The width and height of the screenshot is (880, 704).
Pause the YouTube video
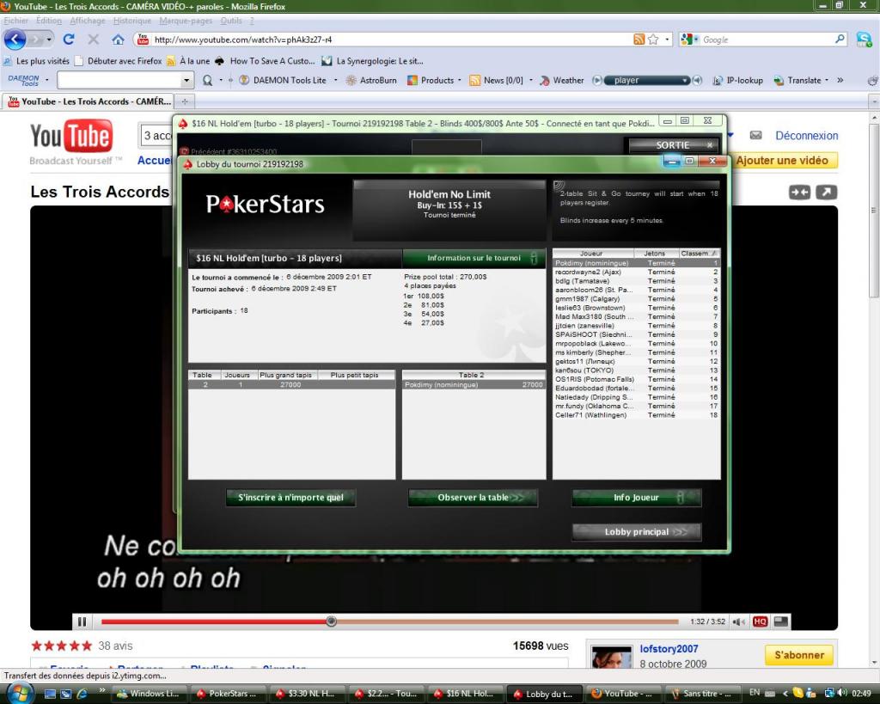pos(82,621)
